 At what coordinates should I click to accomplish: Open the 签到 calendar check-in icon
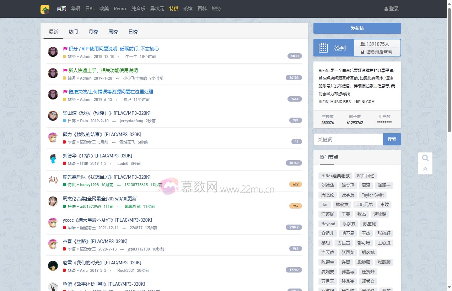[x=323, y=47]
